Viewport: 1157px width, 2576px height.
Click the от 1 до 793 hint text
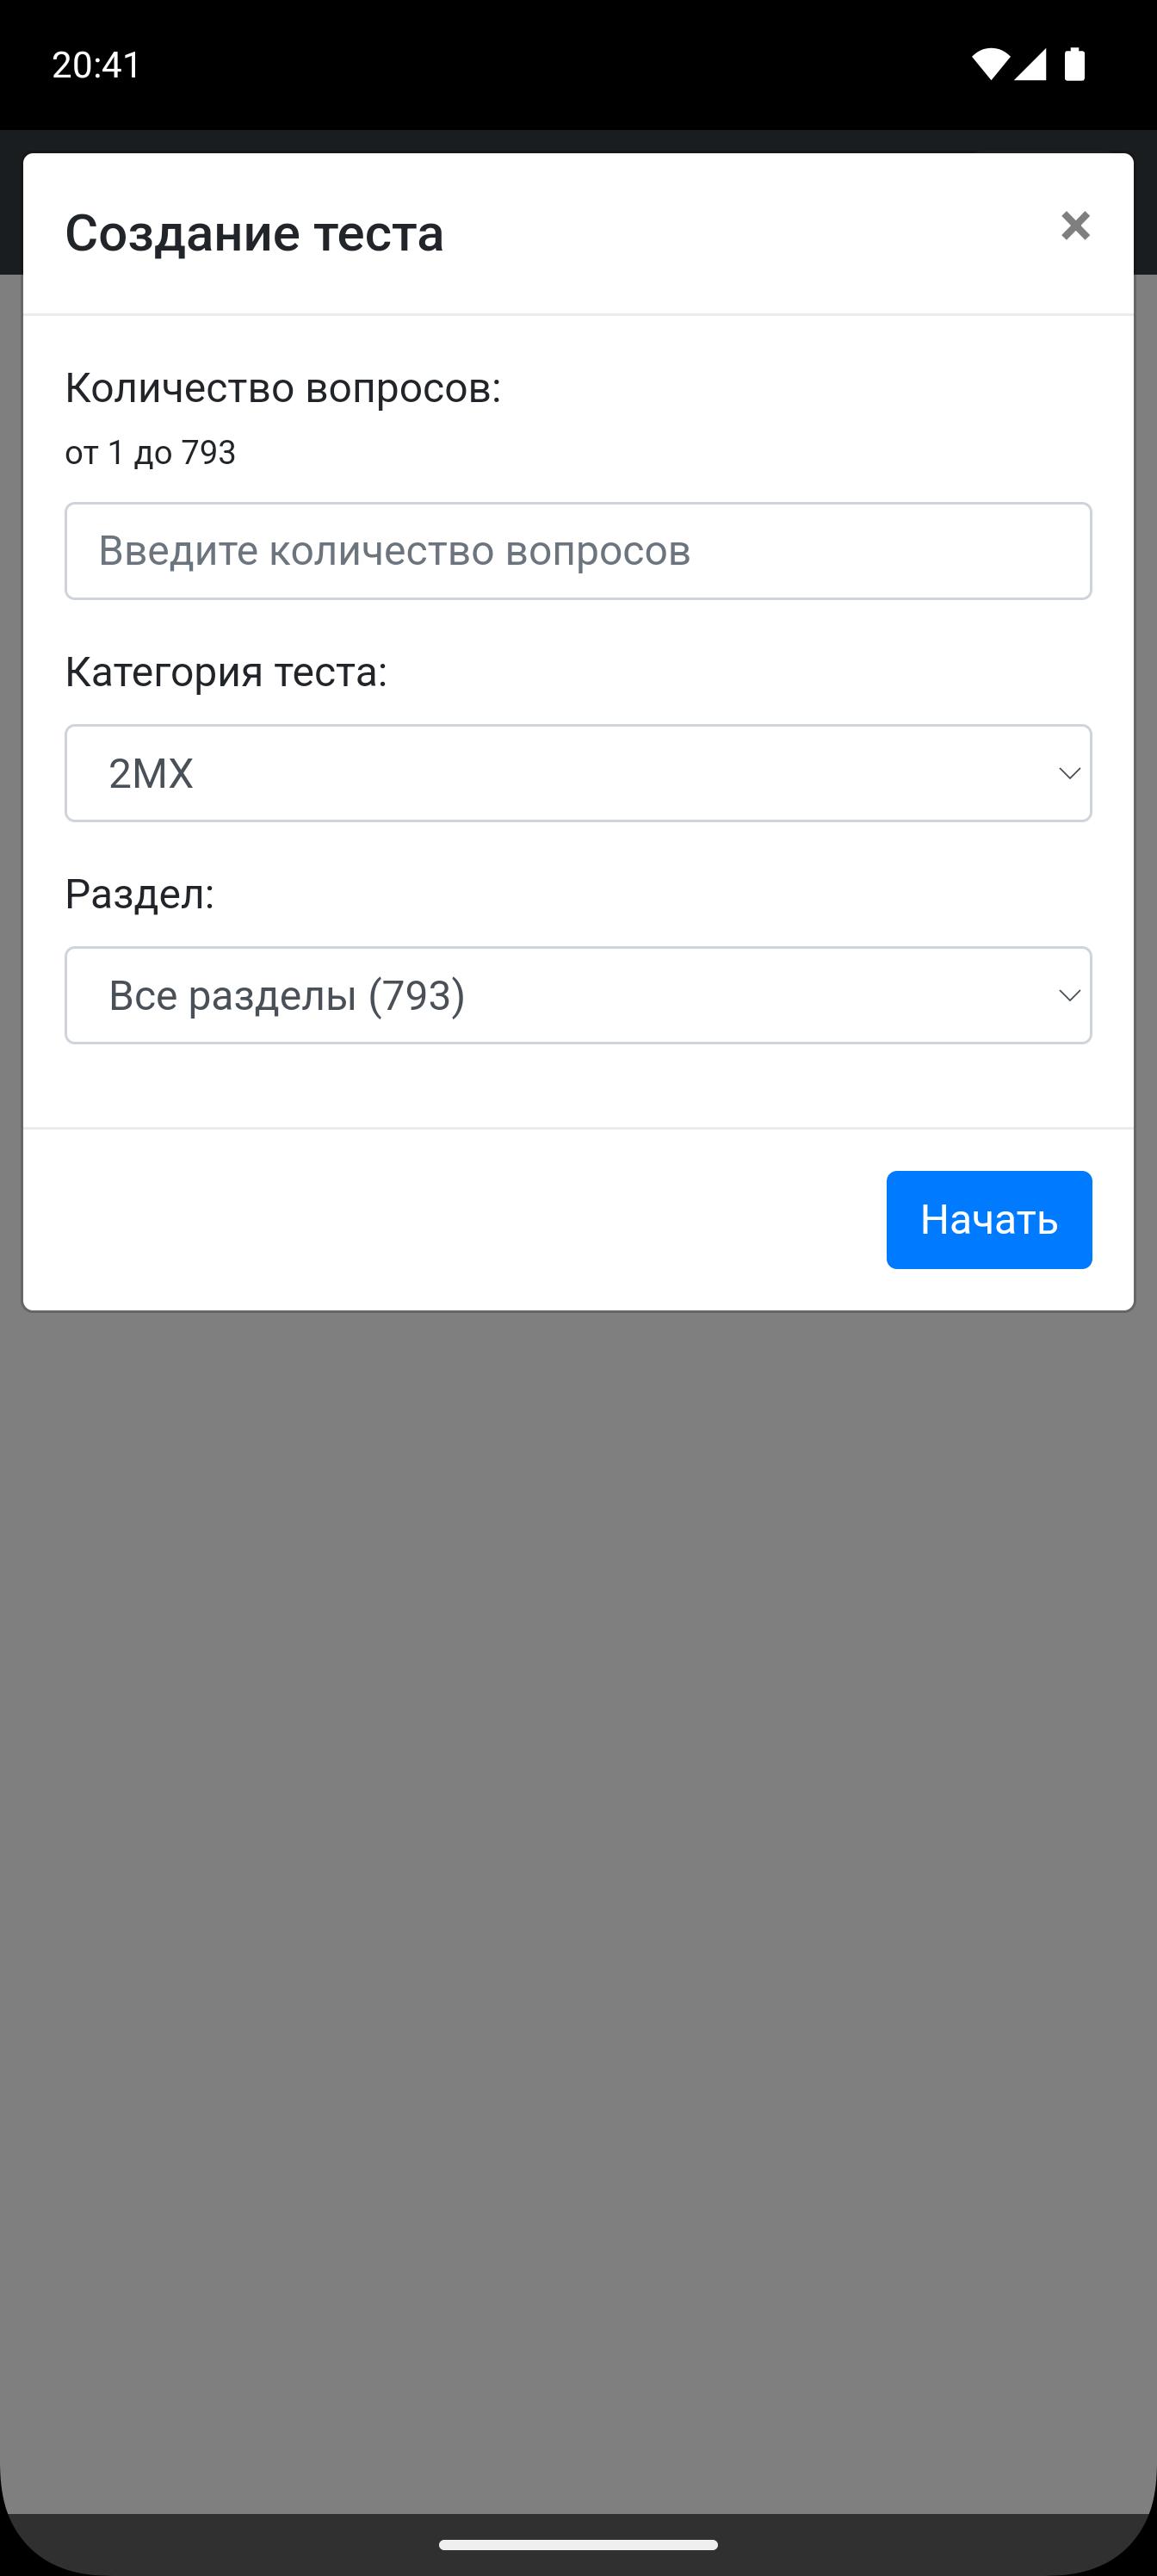(150, 453)
